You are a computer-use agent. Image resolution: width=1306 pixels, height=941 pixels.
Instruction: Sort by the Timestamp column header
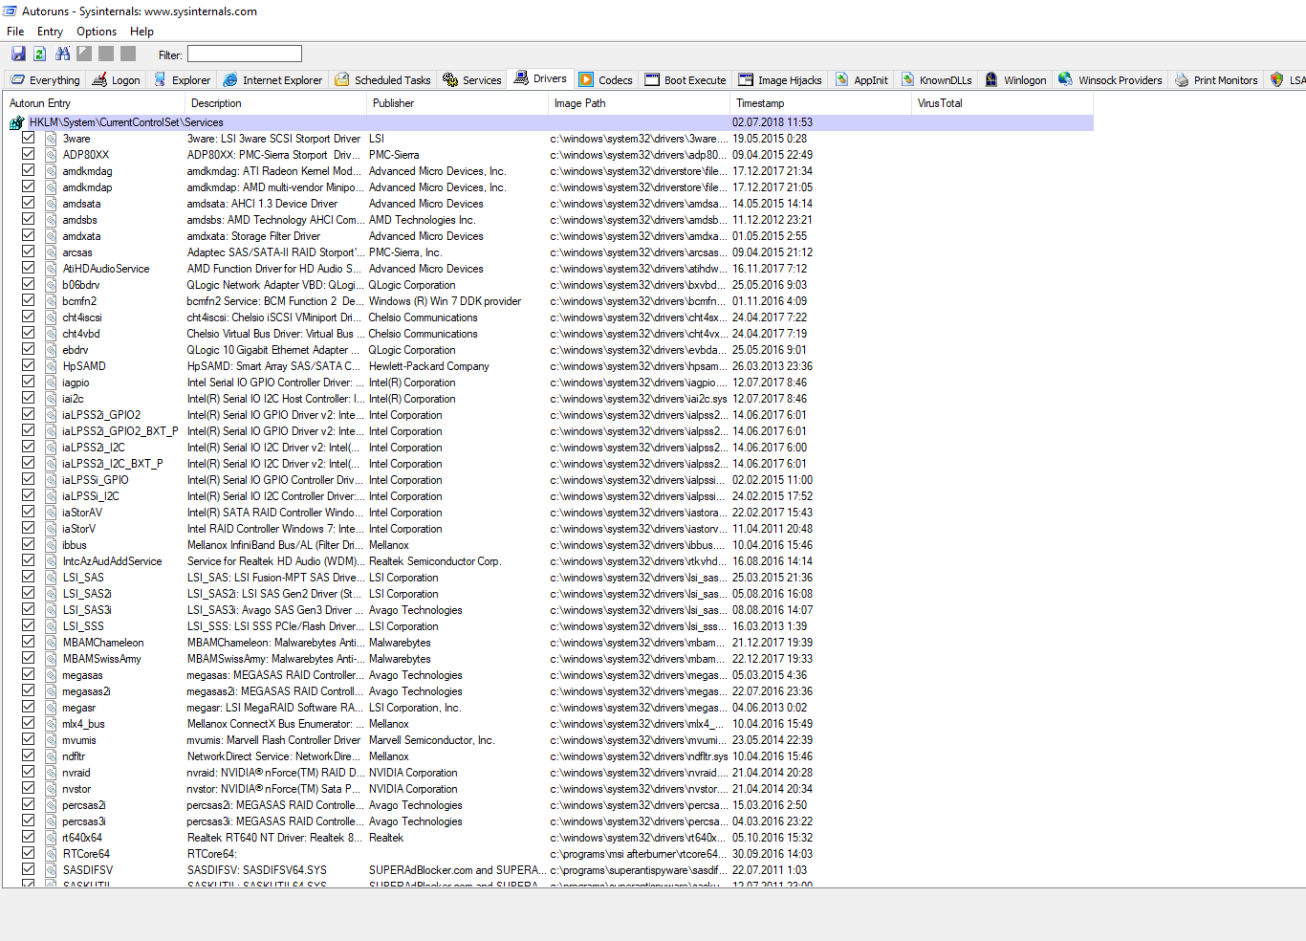[820, 103]
